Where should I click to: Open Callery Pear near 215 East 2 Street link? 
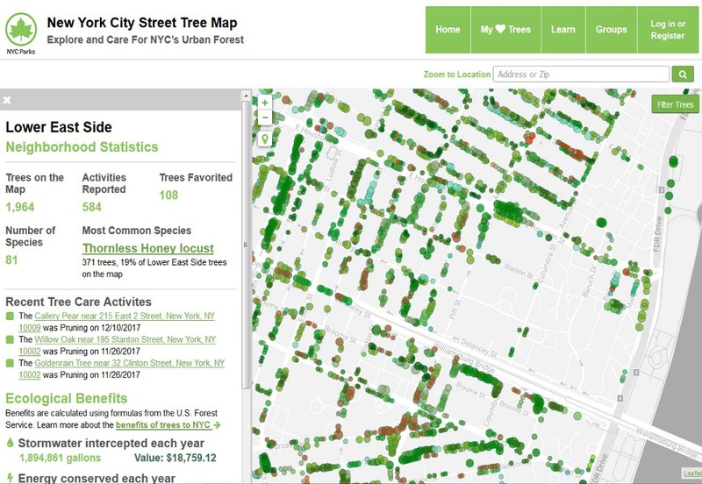coord(117,322)
